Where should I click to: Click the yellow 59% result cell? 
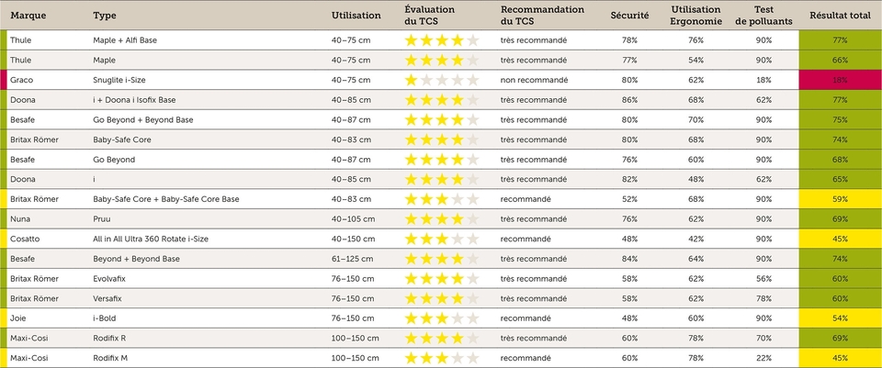point(841,199)
